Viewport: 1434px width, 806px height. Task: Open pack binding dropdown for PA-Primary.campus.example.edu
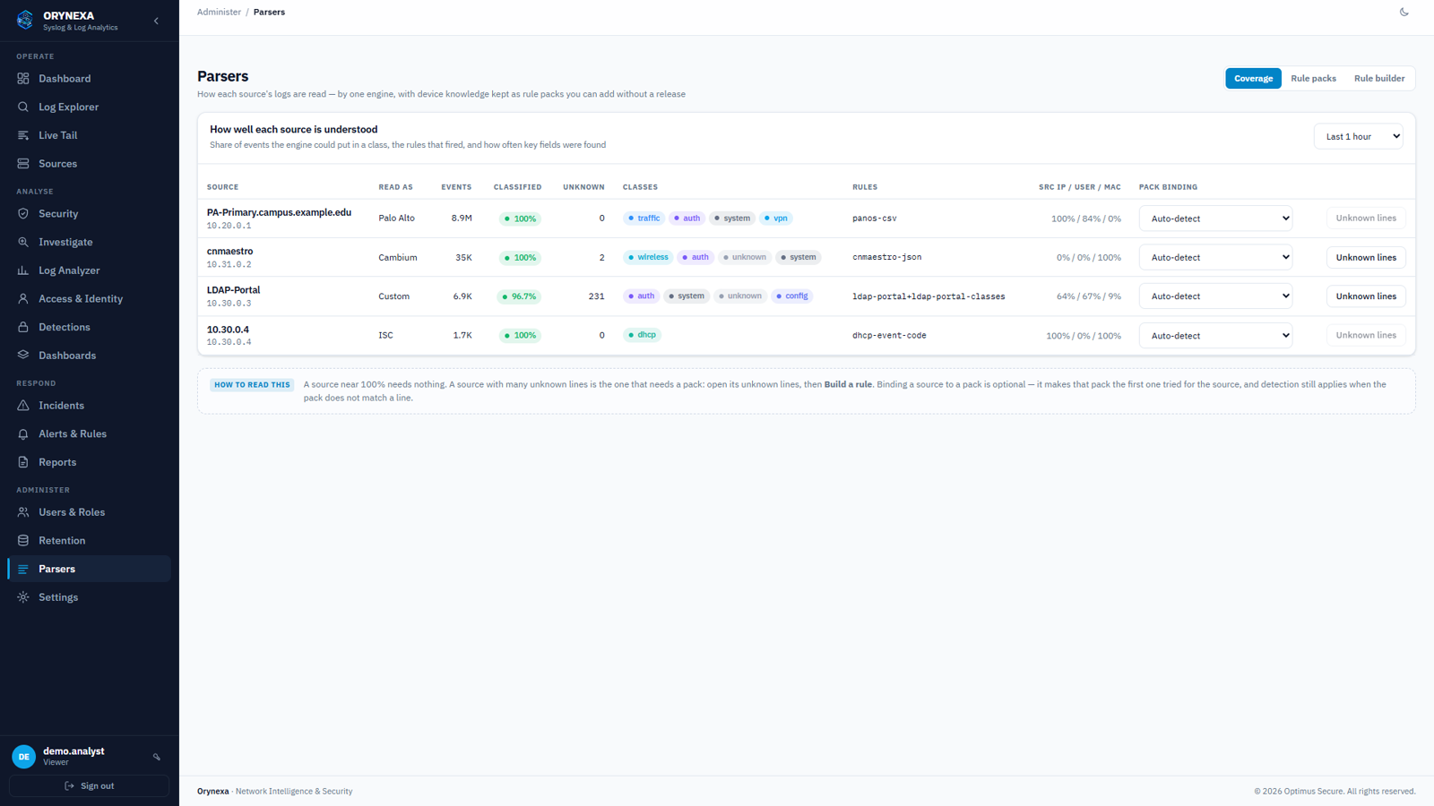[1215, 219]
